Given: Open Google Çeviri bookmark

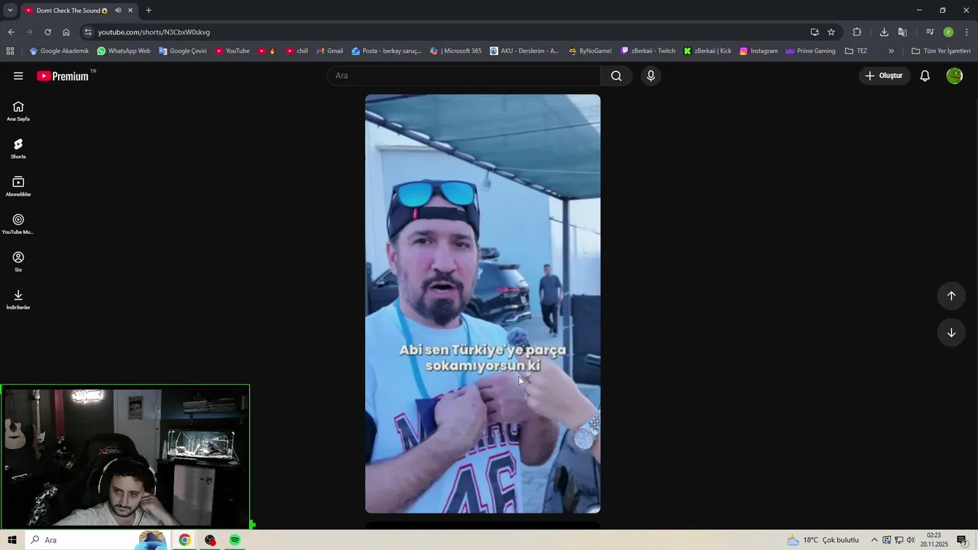Looking at the screenshot, I should tap(183, 51).
